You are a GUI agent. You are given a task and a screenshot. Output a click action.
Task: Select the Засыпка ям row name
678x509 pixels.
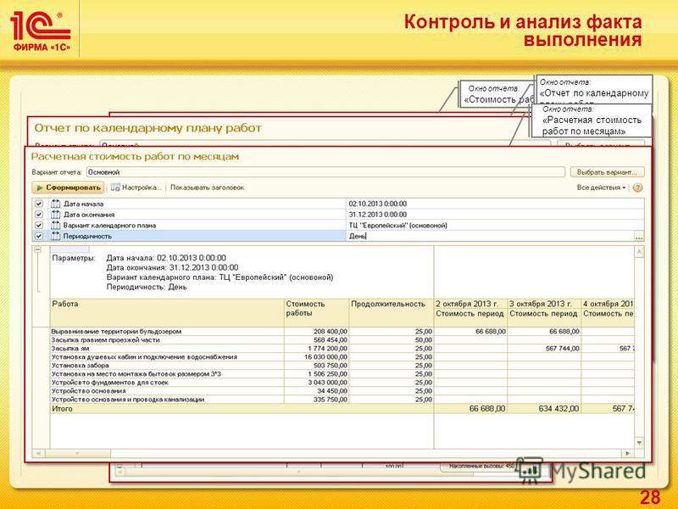pos(70,349)
